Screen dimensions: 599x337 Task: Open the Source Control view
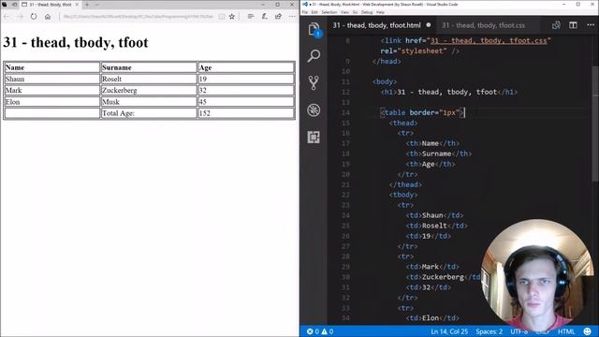pyautogui.click(x=314, y=83)
